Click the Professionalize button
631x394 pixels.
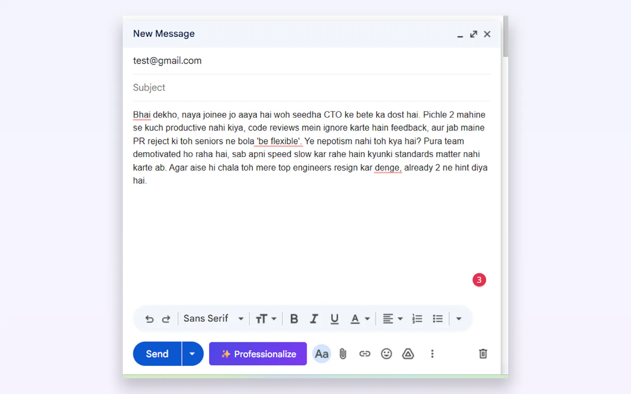coord(258,354)
